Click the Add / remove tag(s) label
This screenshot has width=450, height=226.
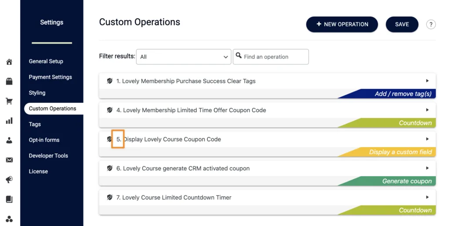[403, 94]
